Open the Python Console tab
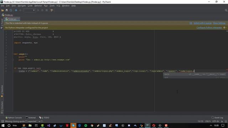 (14, 118)
